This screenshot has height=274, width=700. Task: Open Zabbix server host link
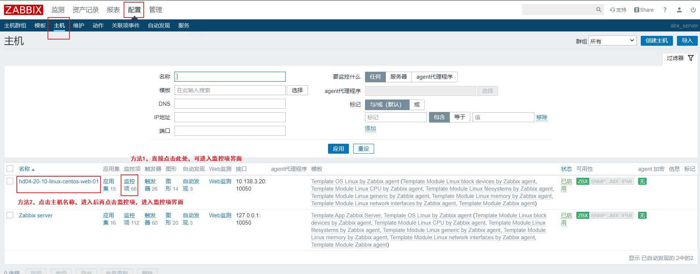35,215
